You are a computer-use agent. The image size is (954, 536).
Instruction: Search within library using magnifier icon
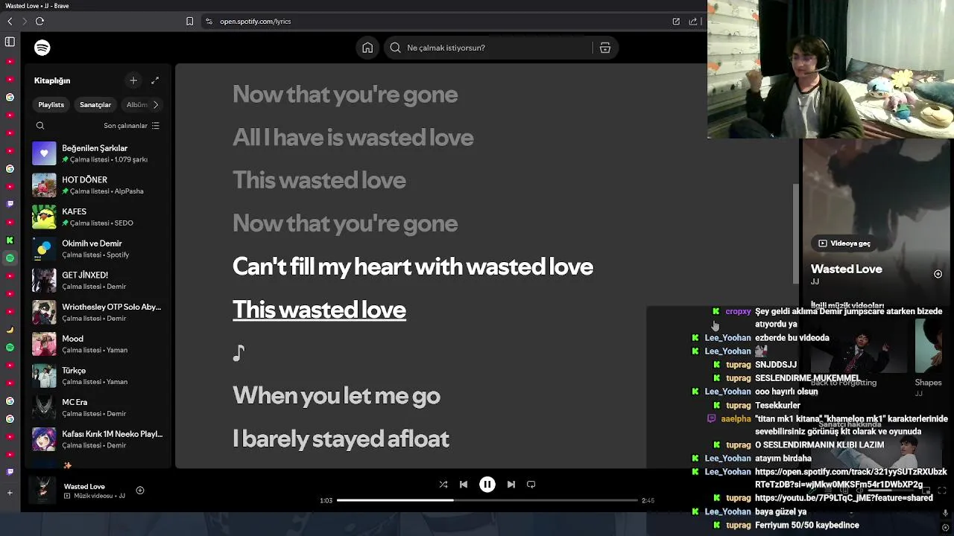[40, 126]
